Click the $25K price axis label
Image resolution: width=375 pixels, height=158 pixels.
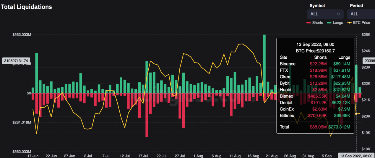[x=366, y=35]
